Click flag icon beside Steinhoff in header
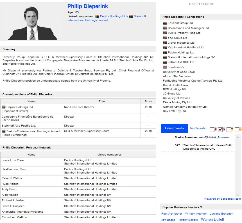Screen dimensions: 242x223 (131, 16)
